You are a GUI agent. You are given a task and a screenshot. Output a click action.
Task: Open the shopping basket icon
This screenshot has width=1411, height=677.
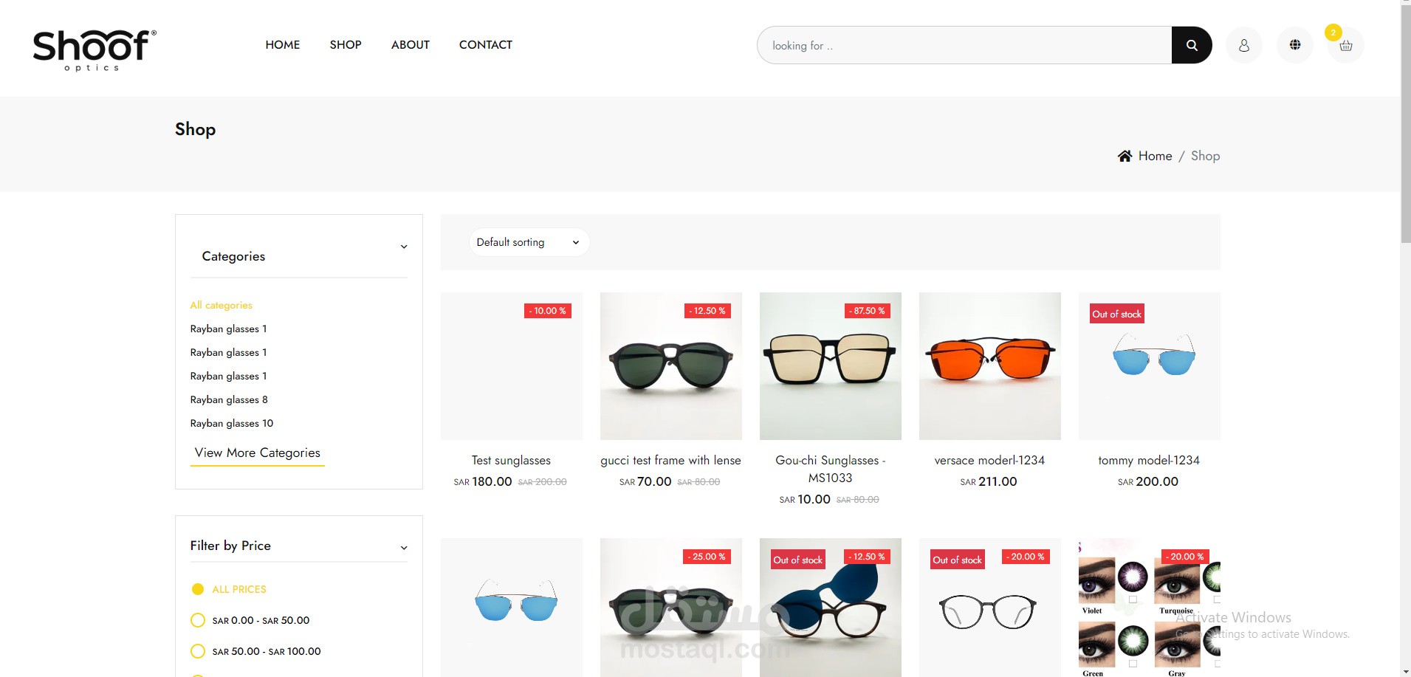point(1346,46)
